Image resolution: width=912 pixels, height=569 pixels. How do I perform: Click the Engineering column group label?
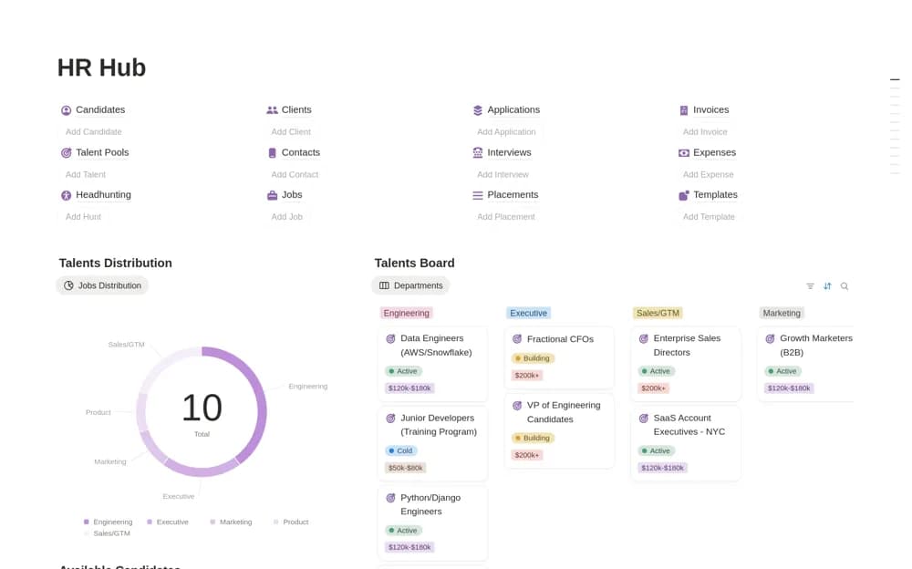click(406, 313)
